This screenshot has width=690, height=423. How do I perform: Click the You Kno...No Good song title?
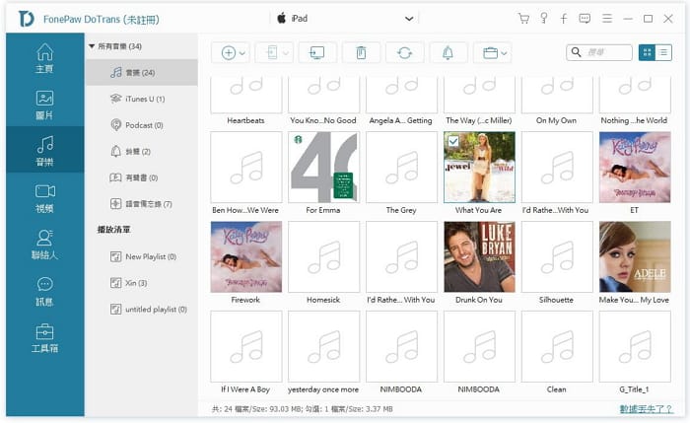pyautogui.click(x=323, y=120)
